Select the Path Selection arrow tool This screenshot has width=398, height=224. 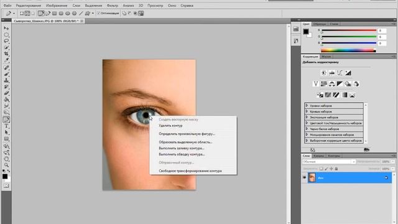6,133
